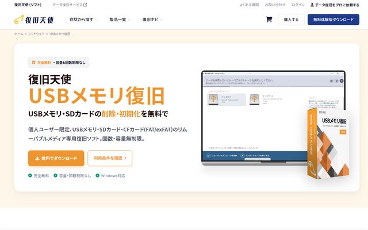
Task: Click the 容量&回数制限なし badge text
Action: point(70,63)
